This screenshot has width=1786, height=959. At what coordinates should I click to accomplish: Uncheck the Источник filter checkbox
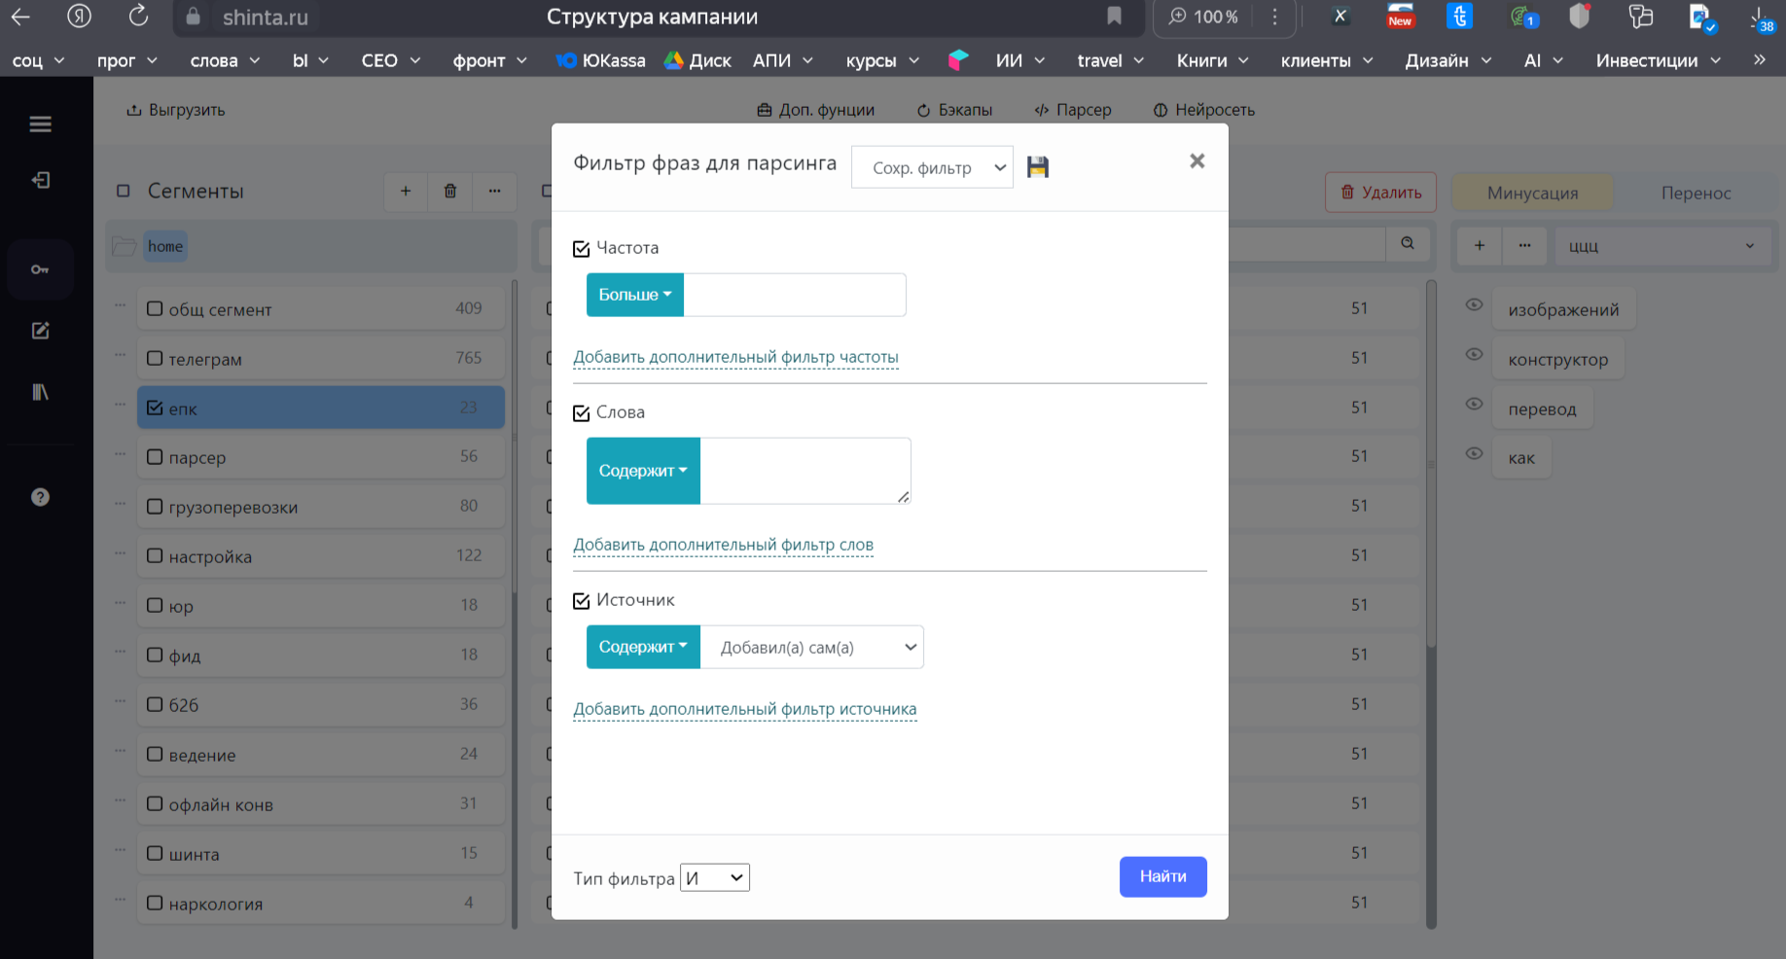pos(582,601)
